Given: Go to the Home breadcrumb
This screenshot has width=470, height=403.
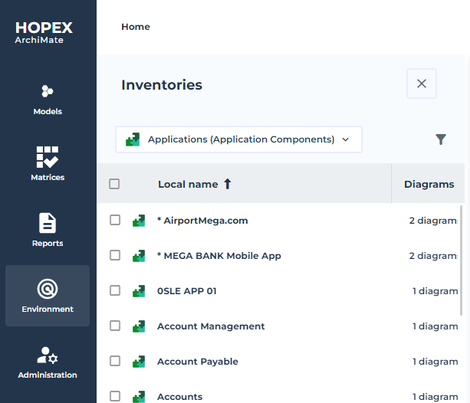Looking at the screenshot, I should (136, 27).
